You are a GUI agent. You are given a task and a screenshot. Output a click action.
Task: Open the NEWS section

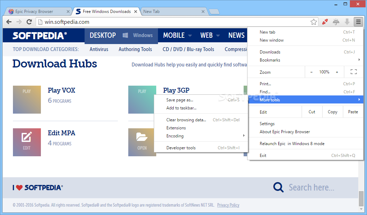(x=236, y=35)
